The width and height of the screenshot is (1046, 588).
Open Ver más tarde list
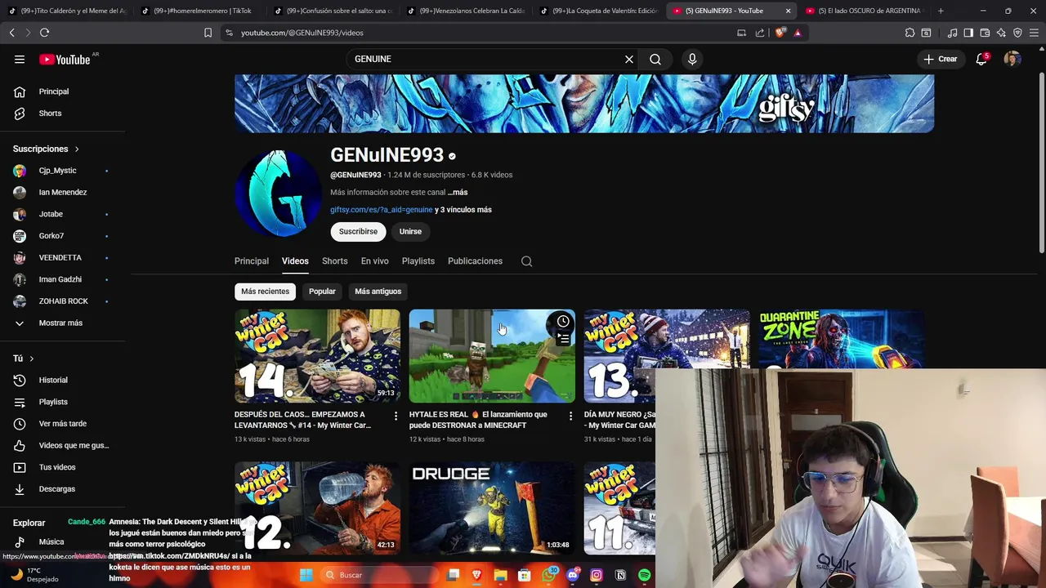click(x=63, y=424)
